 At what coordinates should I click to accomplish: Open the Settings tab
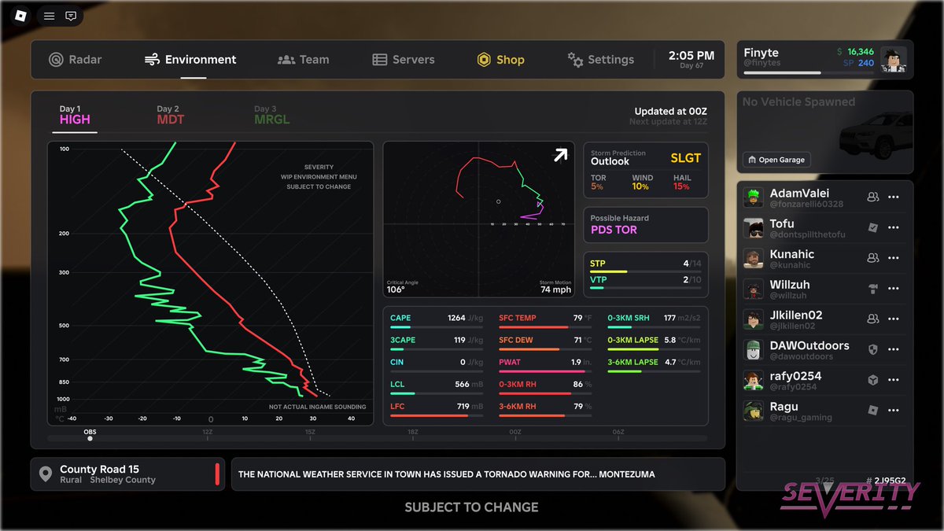coord(601,60)
